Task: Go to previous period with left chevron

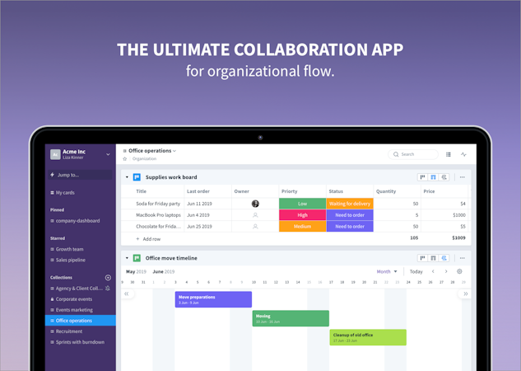Action: (x=433, y=271)
